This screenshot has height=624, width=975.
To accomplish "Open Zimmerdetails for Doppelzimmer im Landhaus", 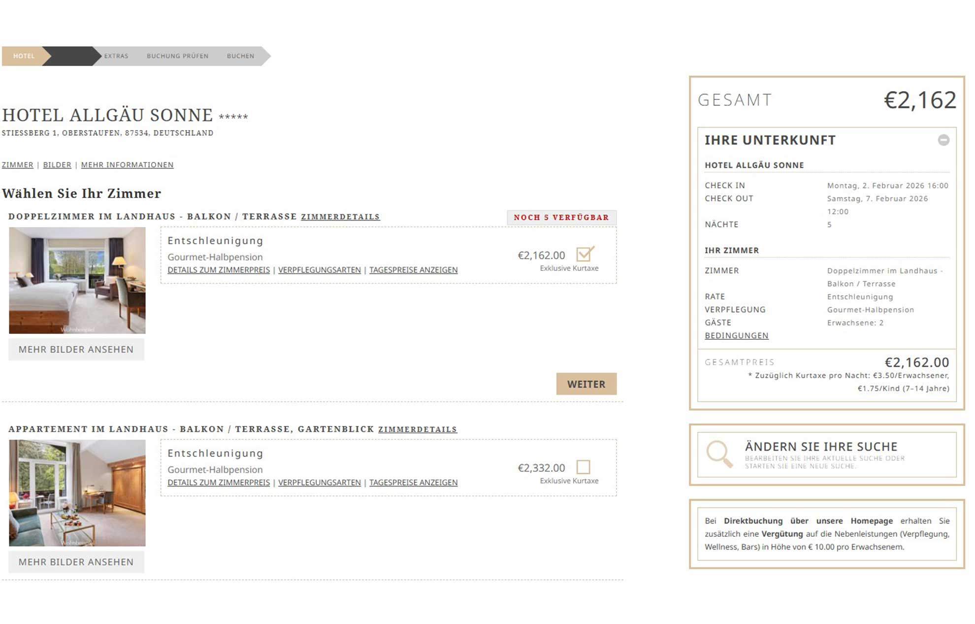I will coord(340,217).
